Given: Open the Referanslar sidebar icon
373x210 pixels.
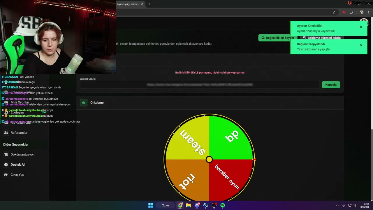Looking at the screenshot, I should (x=6, y=133).
